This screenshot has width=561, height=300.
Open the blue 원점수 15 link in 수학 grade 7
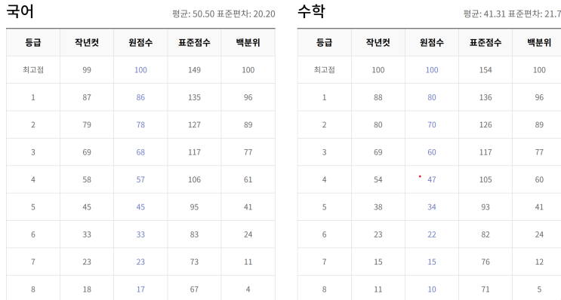point(432,262)
